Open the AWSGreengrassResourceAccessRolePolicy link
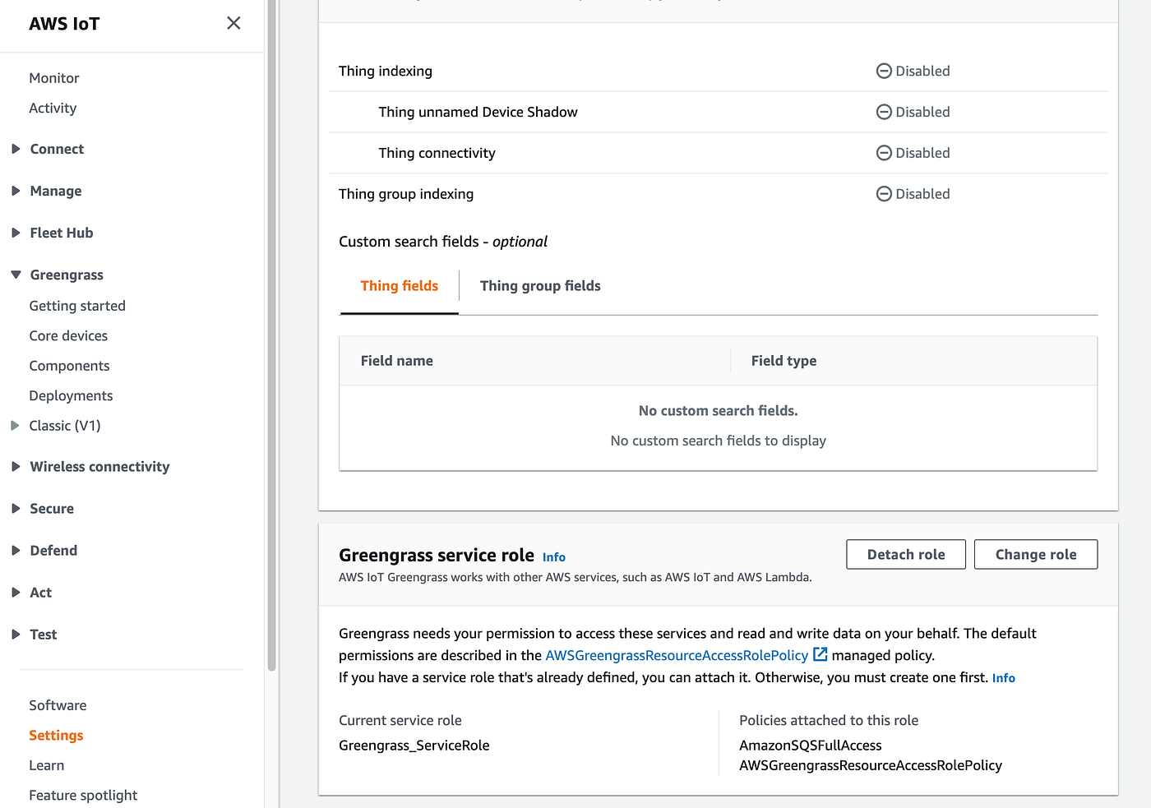The image size is (1151, 808). tap(677, 656)
